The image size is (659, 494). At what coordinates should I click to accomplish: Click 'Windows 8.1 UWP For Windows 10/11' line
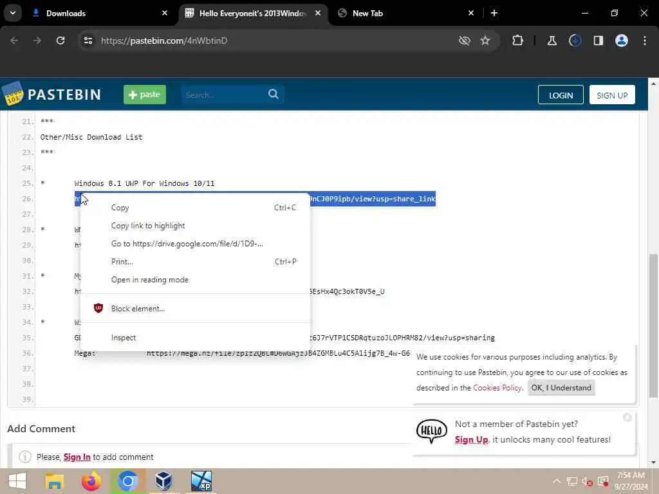(x=144, y=183)
